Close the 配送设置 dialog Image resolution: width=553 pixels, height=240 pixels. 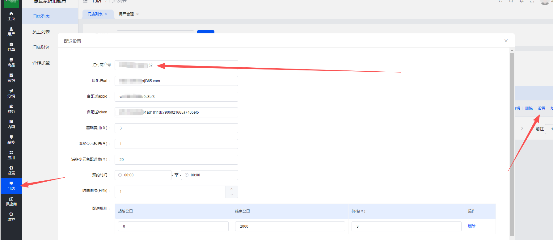[506, 41]
